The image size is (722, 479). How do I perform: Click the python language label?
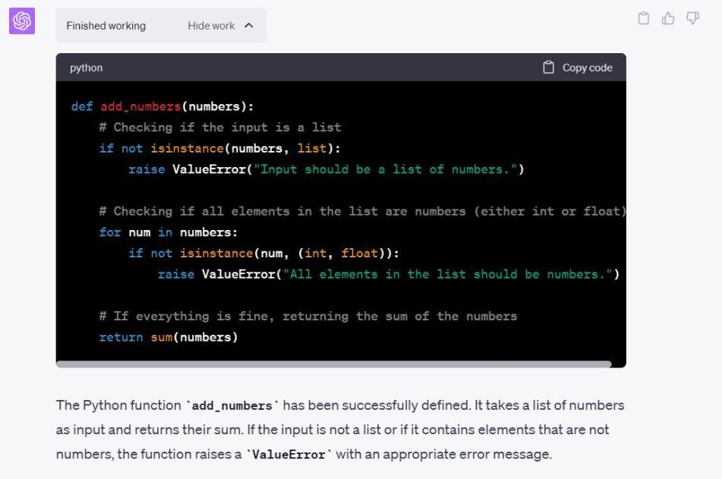pyautogui.click(x=86, y=68)
